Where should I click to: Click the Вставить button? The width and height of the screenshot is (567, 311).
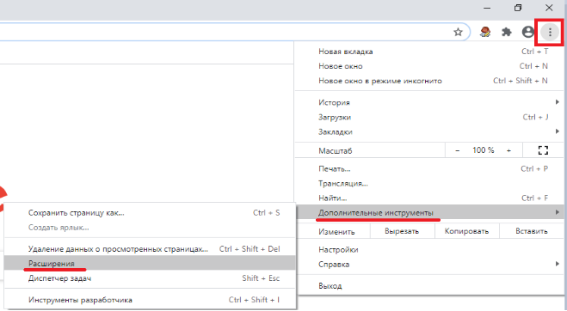point(531,231)
